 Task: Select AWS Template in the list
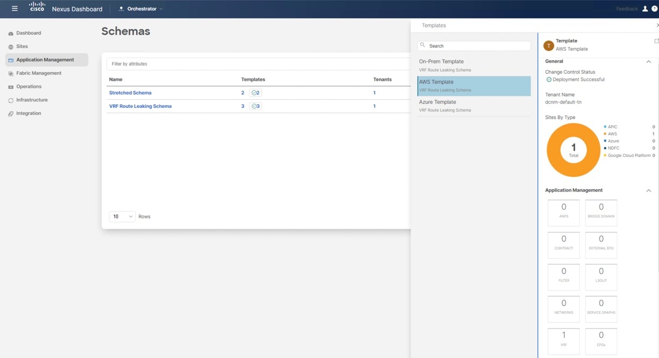(x=474, y=86)
